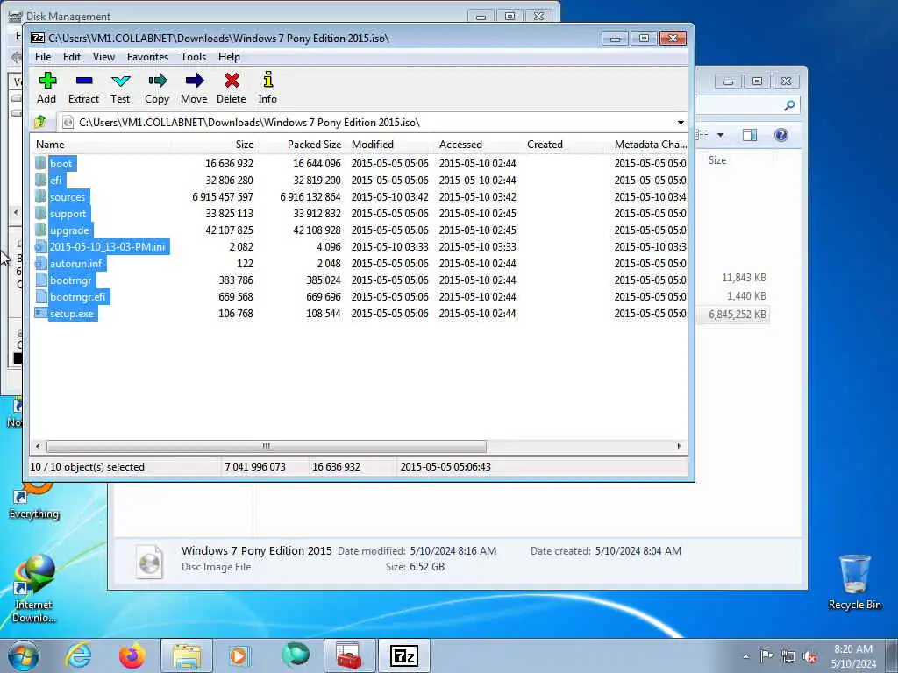Click the right arrow of the horizontal scrollbar
This screenshot has width=898, height=673.
tap(680, 446)
